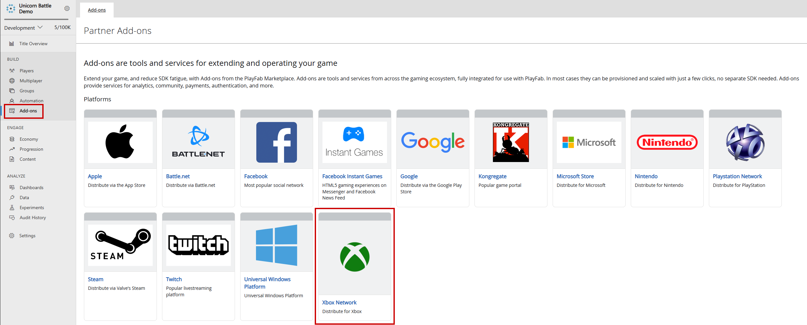Screen dimensions: 807x325
Task: Click the Multiplayer globe icon
Action: (x=12, y=81)
